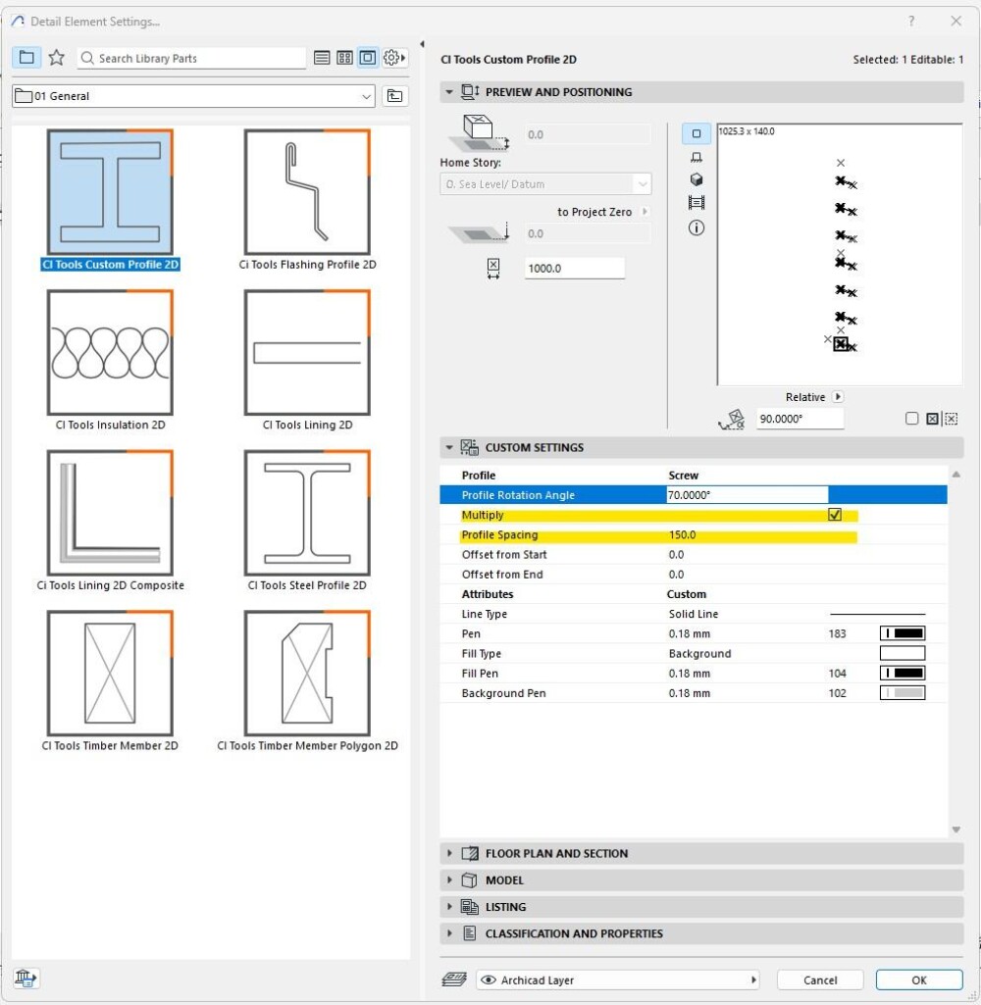Viewport: 981px width, 1005px height.
Task: Click the Pen color swatch
Action: tap(903, 633)
